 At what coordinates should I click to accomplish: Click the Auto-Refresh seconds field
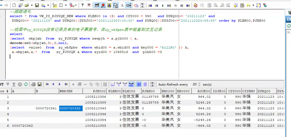pos(194,84)
